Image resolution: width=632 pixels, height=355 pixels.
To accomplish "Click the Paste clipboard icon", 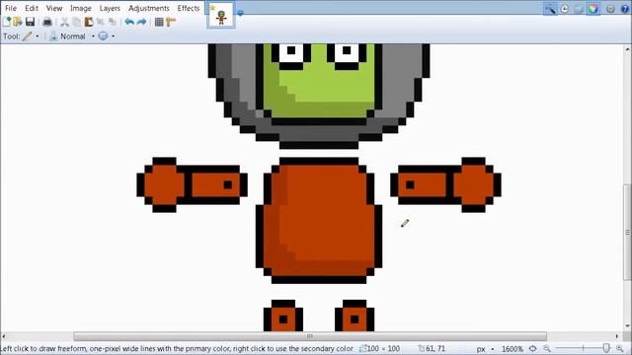I will pos(88,22).
